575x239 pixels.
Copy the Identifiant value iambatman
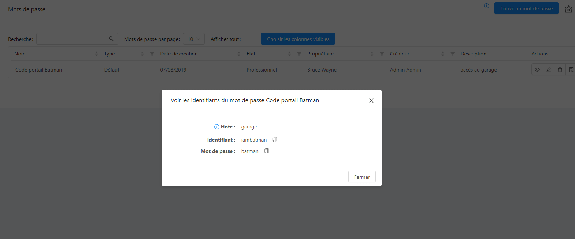pos(275,140)
